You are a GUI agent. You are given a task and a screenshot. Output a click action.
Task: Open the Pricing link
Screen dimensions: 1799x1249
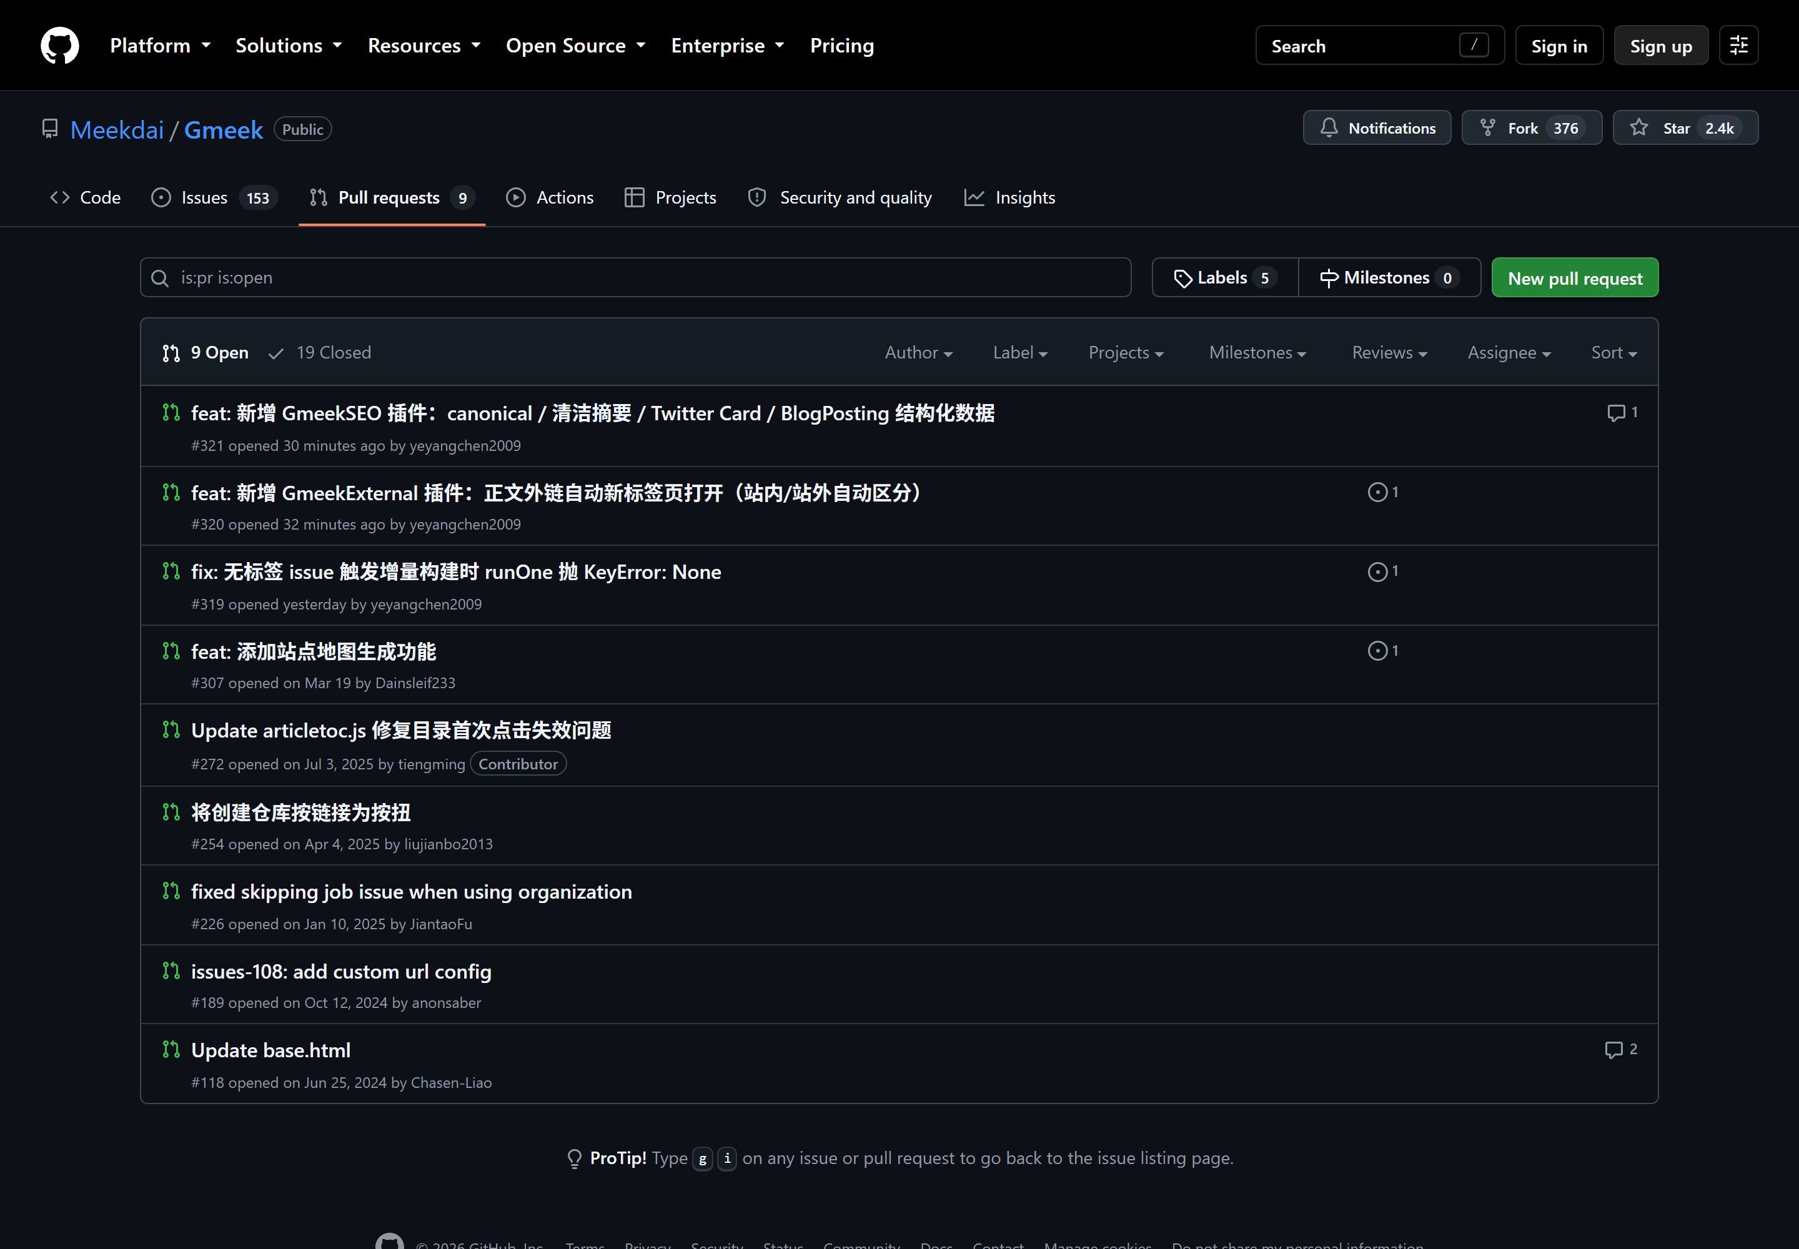[841, 46]
